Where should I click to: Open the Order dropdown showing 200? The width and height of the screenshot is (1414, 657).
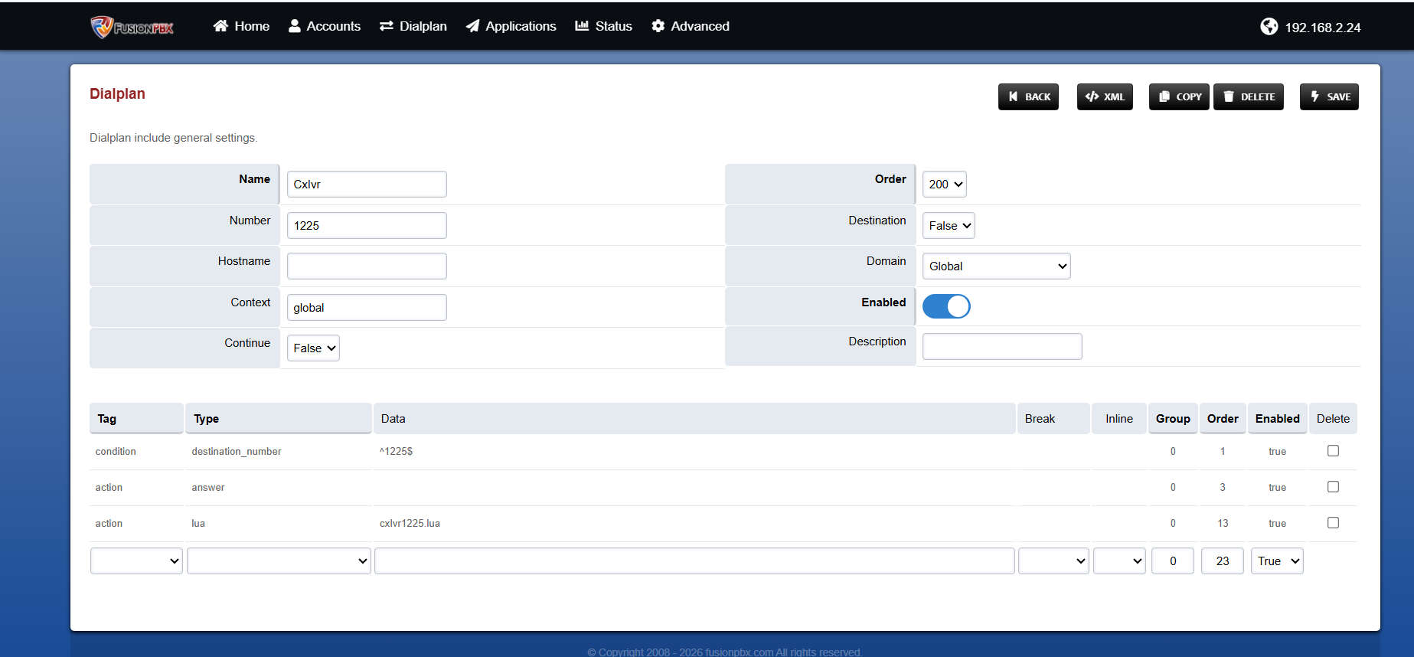coord(944,185)
